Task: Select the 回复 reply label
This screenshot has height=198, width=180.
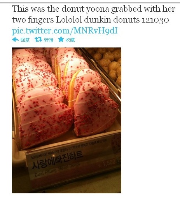Action: coord(25,40)
